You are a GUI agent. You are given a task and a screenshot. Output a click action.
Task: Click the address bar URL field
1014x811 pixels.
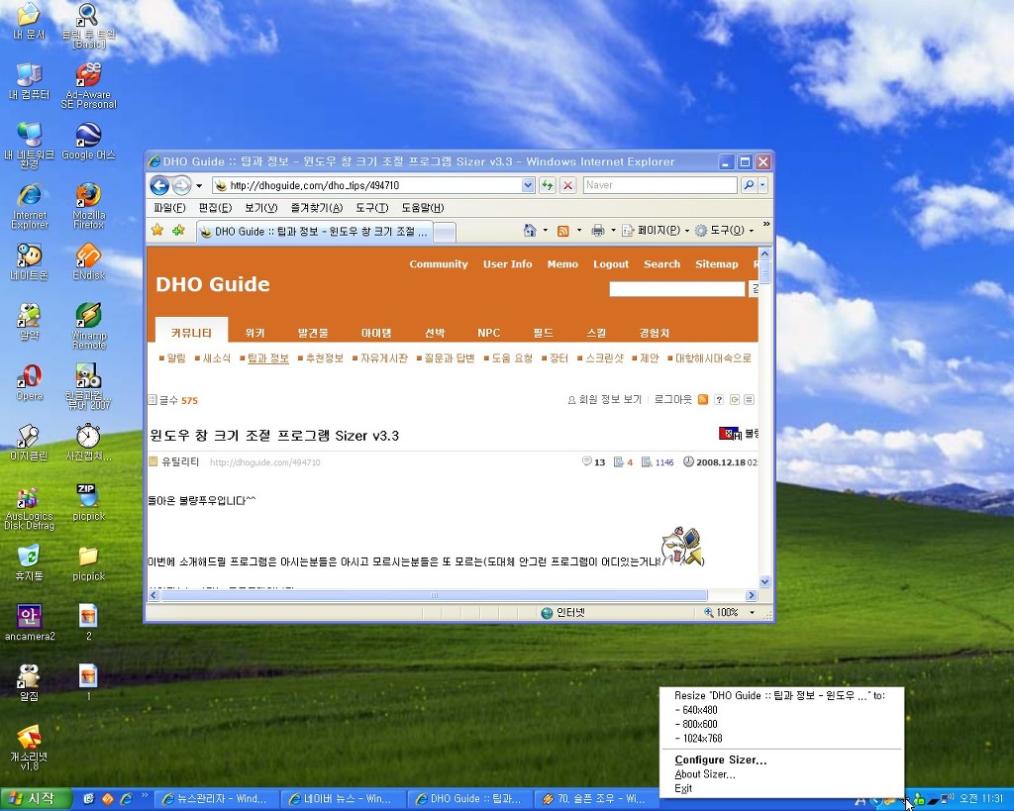pos(366,185)
